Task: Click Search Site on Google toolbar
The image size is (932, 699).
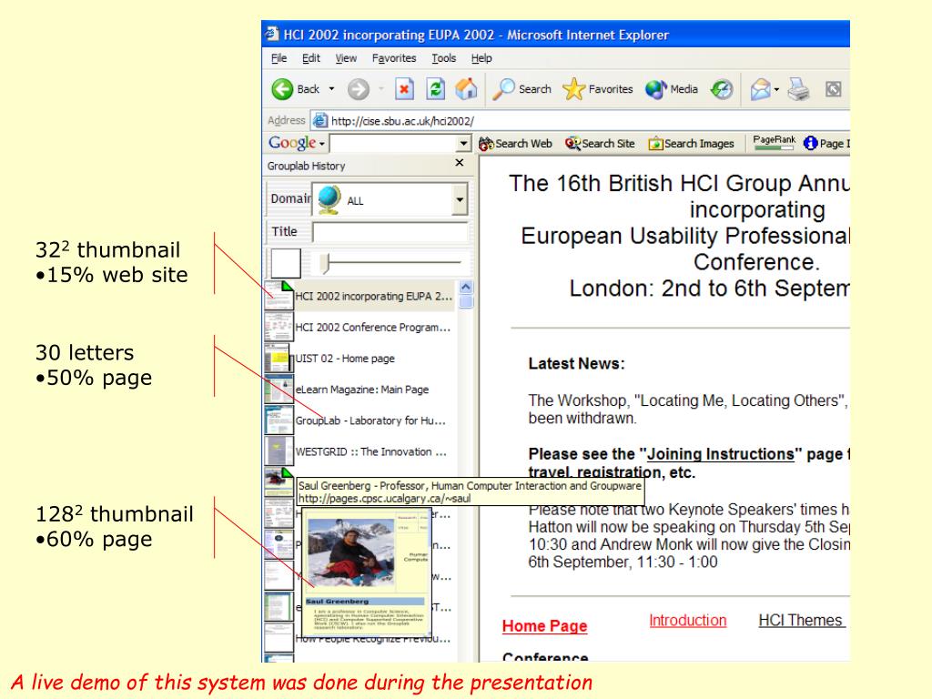Action: (x=600, y=143)
